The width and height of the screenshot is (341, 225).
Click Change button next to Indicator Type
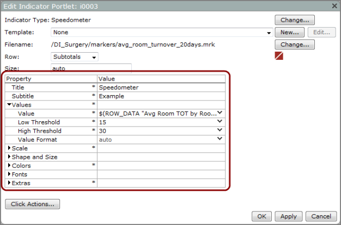[x=295, y=20]
